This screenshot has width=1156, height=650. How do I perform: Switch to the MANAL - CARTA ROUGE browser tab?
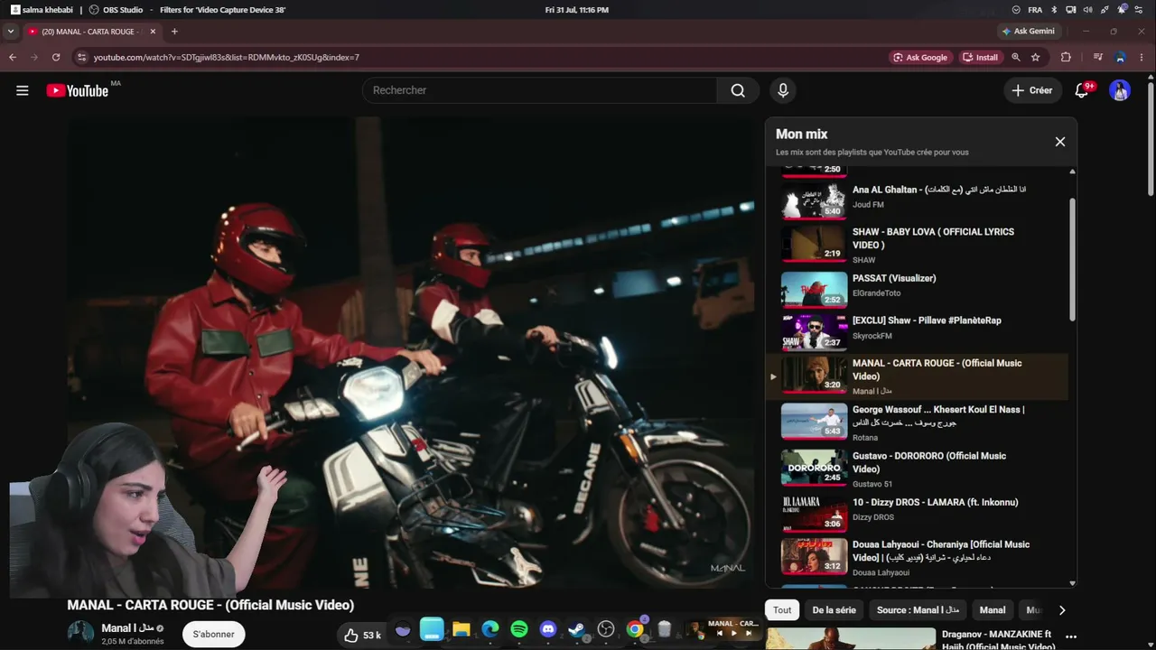tap(92, 32)
